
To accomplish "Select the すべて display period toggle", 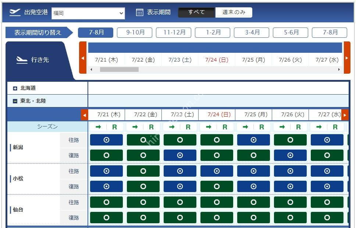I will click(x=197, y=12).
